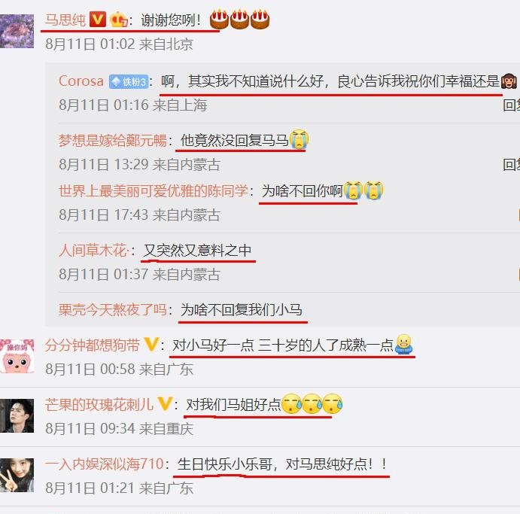Click the gold V badge next to 分分钟都想狗带
The height and width of the screenshot is (514, 520).
coord(151,345)
